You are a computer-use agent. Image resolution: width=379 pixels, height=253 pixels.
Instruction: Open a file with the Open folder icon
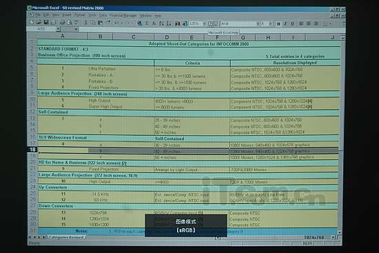point(39,23)
